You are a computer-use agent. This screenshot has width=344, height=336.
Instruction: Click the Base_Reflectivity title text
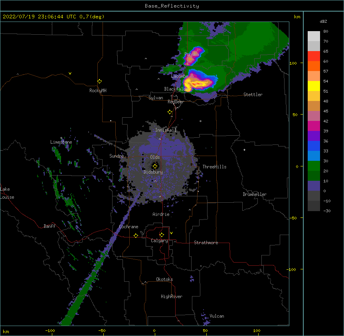172,6
